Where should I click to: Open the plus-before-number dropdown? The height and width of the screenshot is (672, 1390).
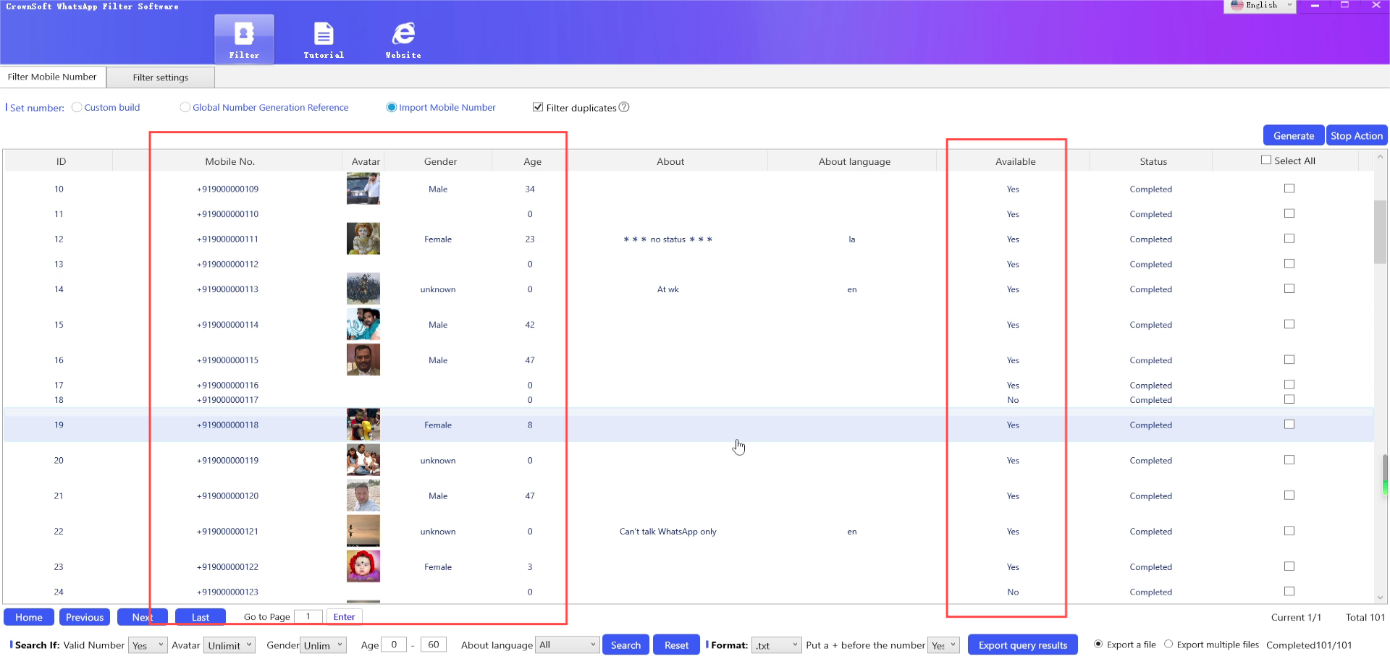pos(945,645)
